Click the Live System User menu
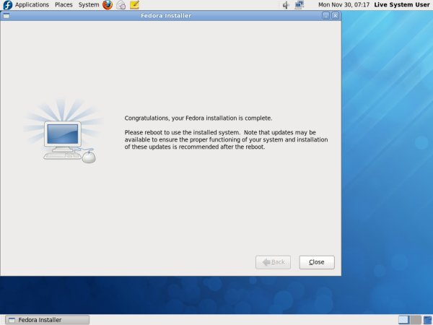This screenshot has height=325, width=433. (x=402, y=5)
